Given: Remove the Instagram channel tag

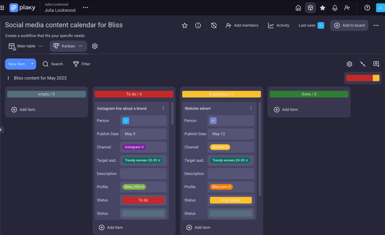Looking at the screenshot, I should click(x=143, y=147).
